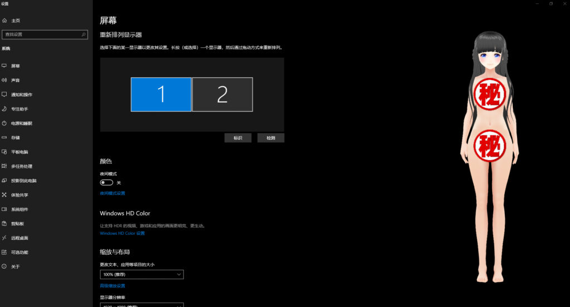This screenshot has height=307, width=570.
Task: Open 存储 using its drive icon
Action: click(4, 138)
